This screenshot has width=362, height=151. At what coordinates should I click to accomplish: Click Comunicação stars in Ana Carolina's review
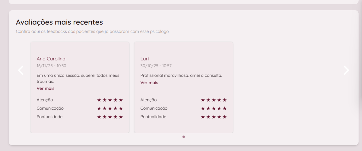110,108
